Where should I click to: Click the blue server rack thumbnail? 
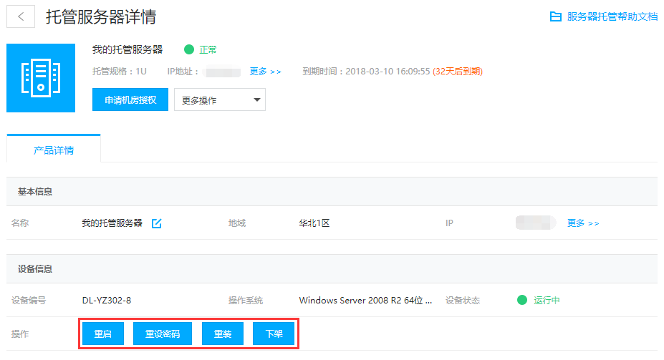pos(41,78)
